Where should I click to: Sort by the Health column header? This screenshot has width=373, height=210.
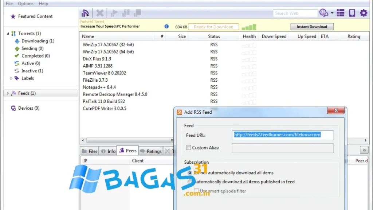249,36
